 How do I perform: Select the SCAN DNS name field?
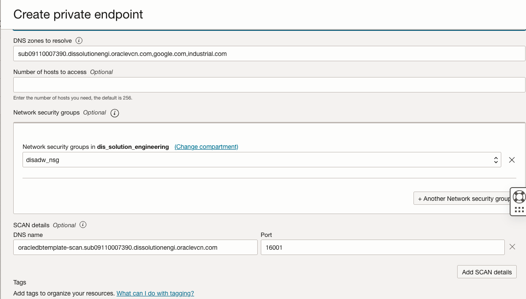(135, 247)
